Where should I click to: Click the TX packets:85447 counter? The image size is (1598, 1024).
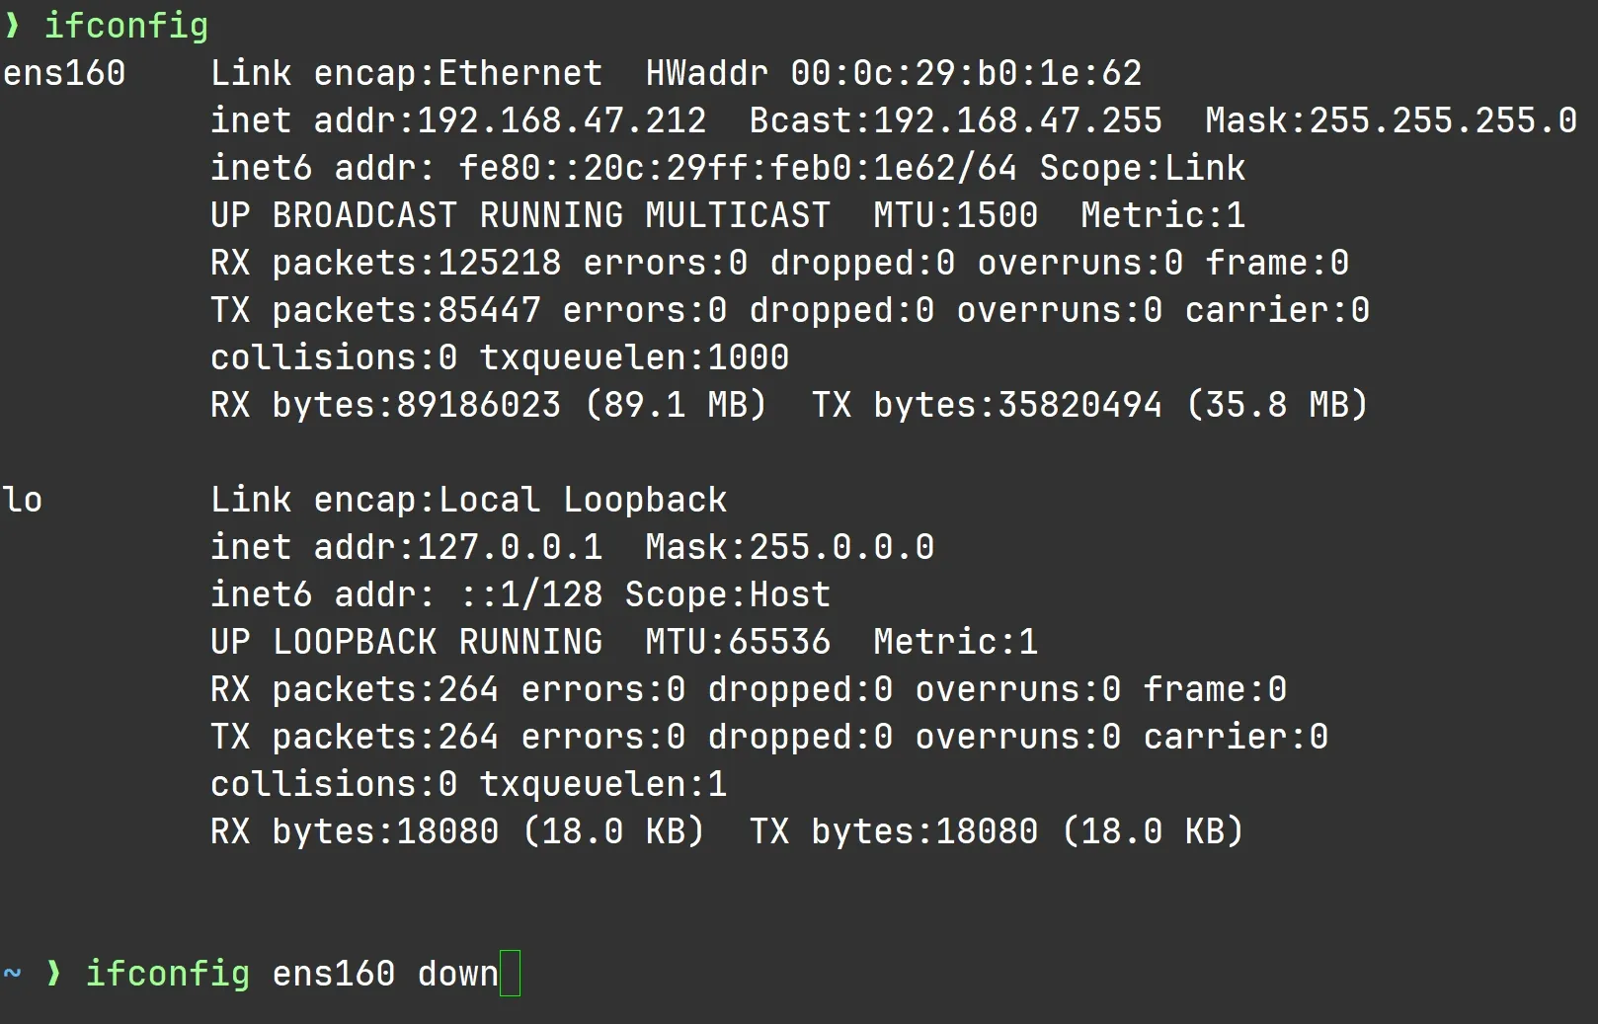(375, 310)
